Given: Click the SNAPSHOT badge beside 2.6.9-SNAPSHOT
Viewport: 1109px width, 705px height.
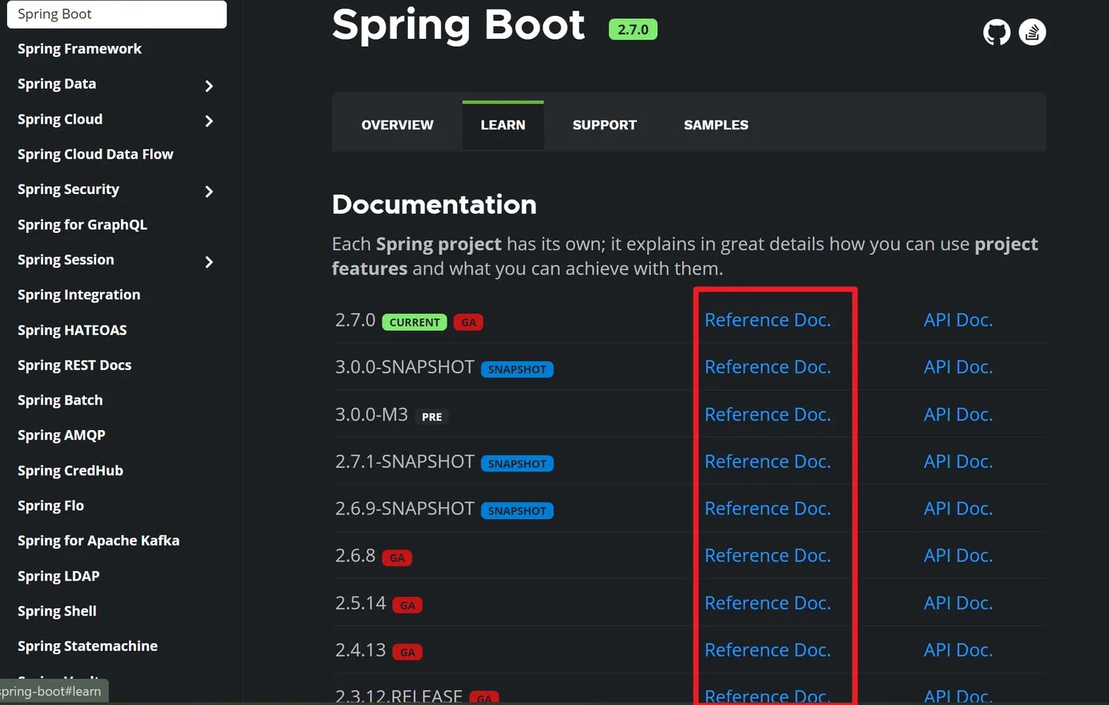Looking at the screenshot, I should [x=517, y=511].
